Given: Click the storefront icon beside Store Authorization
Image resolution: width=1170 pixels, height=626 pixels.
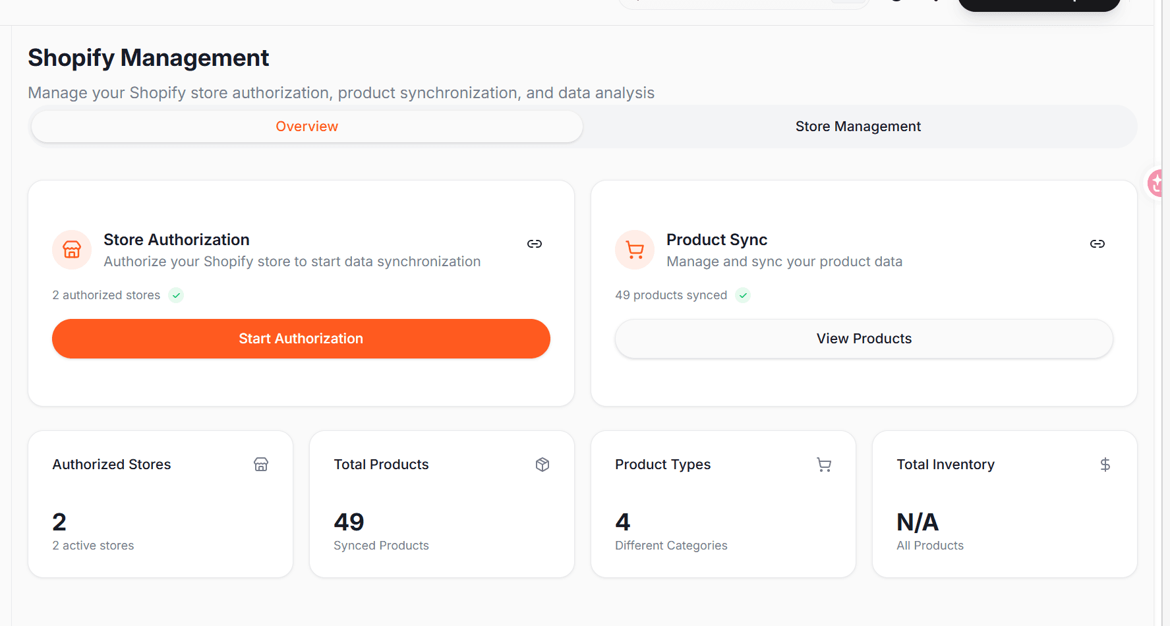Looking at the screenshot, I should [x=72, y=250].
